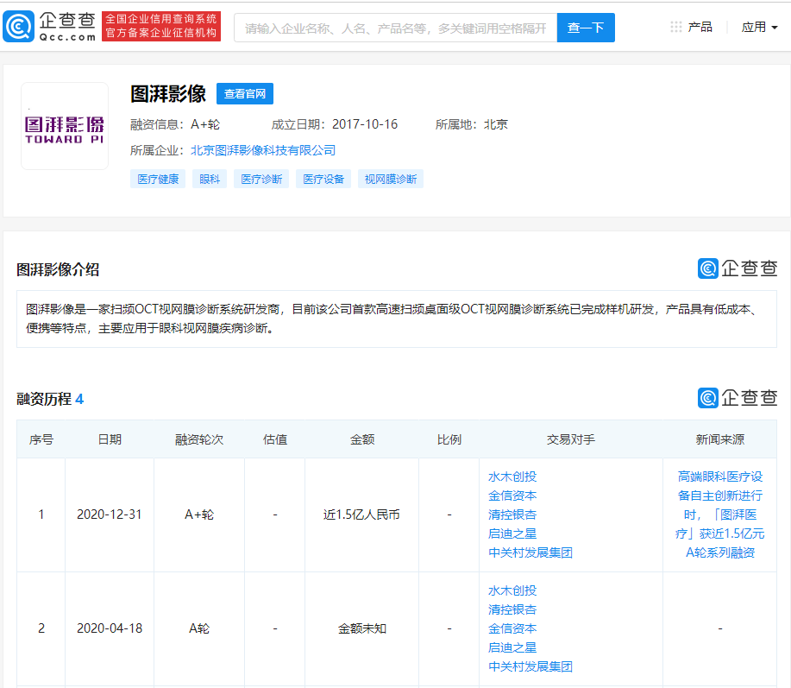Viewport: 791px width, 688px height.
Task: Click the 2020-12-31 date cell
Action: 110,514
